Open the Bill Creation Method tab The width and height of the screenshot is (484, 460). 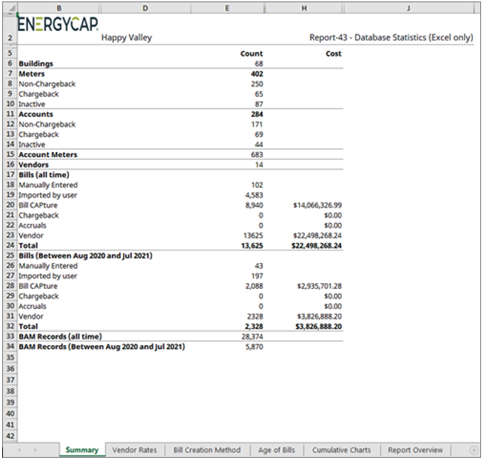click(206, 450)
